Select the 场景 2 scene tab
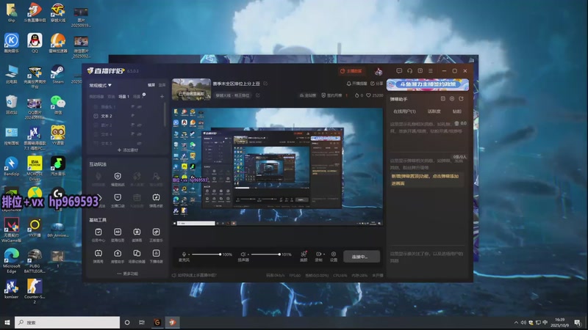Viewport: 588px width, 330px height. [x=138, y=97]
